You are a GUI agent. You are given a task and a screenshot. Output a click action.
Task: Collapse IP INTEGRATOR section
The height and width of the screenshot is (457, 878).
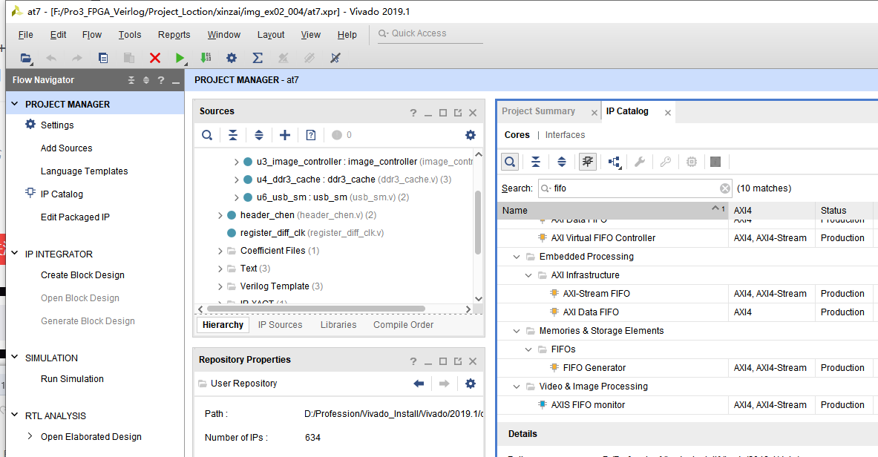point(15,254)
